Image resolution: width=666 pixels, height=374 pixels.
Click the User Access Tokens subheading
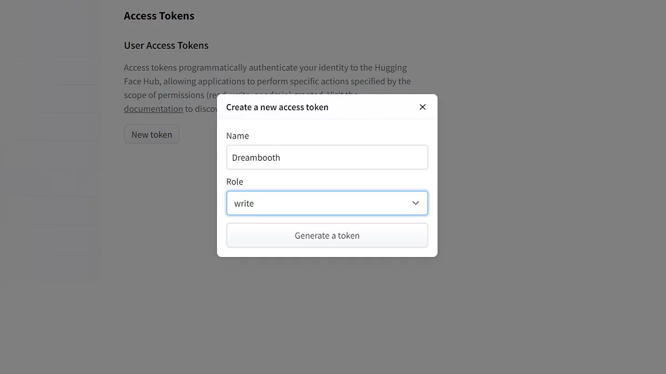point(167,45)
